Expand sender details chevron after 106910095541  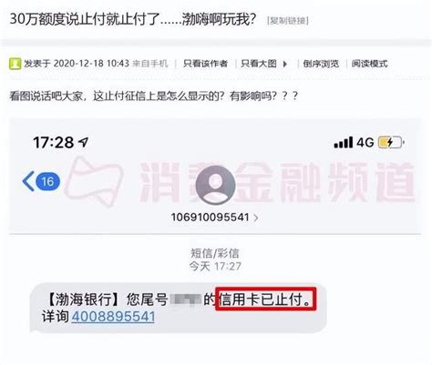pyautogui.click(x=256, y=218)
